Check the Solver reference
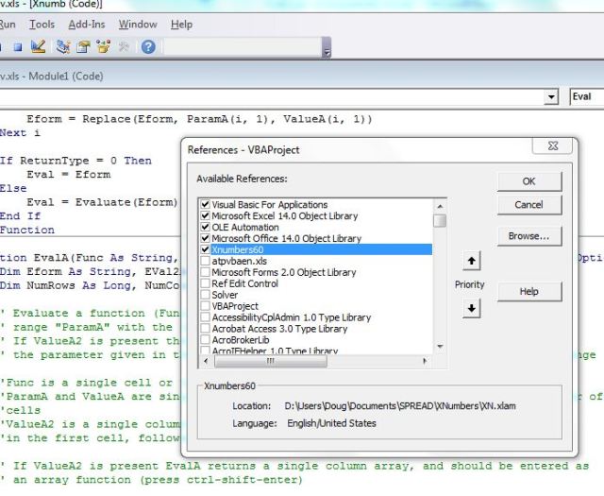 pos(205,295)
